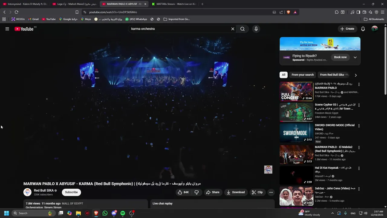The width and height of the screenshot is (387, 218).
Task: Click Book now on flight ad
Action: [340, 57]
